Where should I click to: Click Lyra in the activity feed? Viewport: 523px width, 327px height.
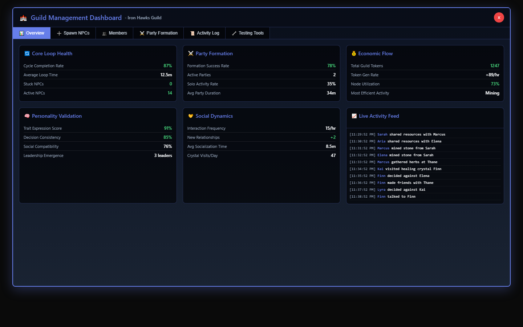pyautogui.click(x=381, y=190)
